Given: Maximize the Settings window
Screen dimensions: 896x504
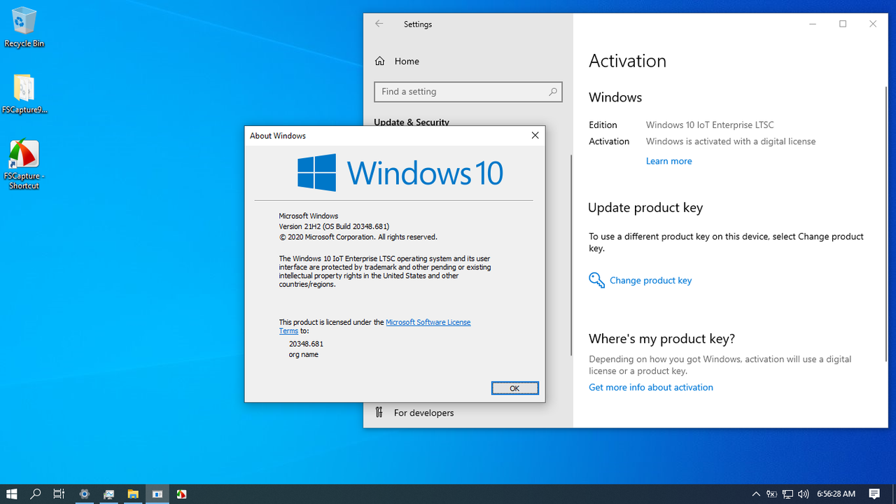Looking at the screenshot, I should pos(843,24).
